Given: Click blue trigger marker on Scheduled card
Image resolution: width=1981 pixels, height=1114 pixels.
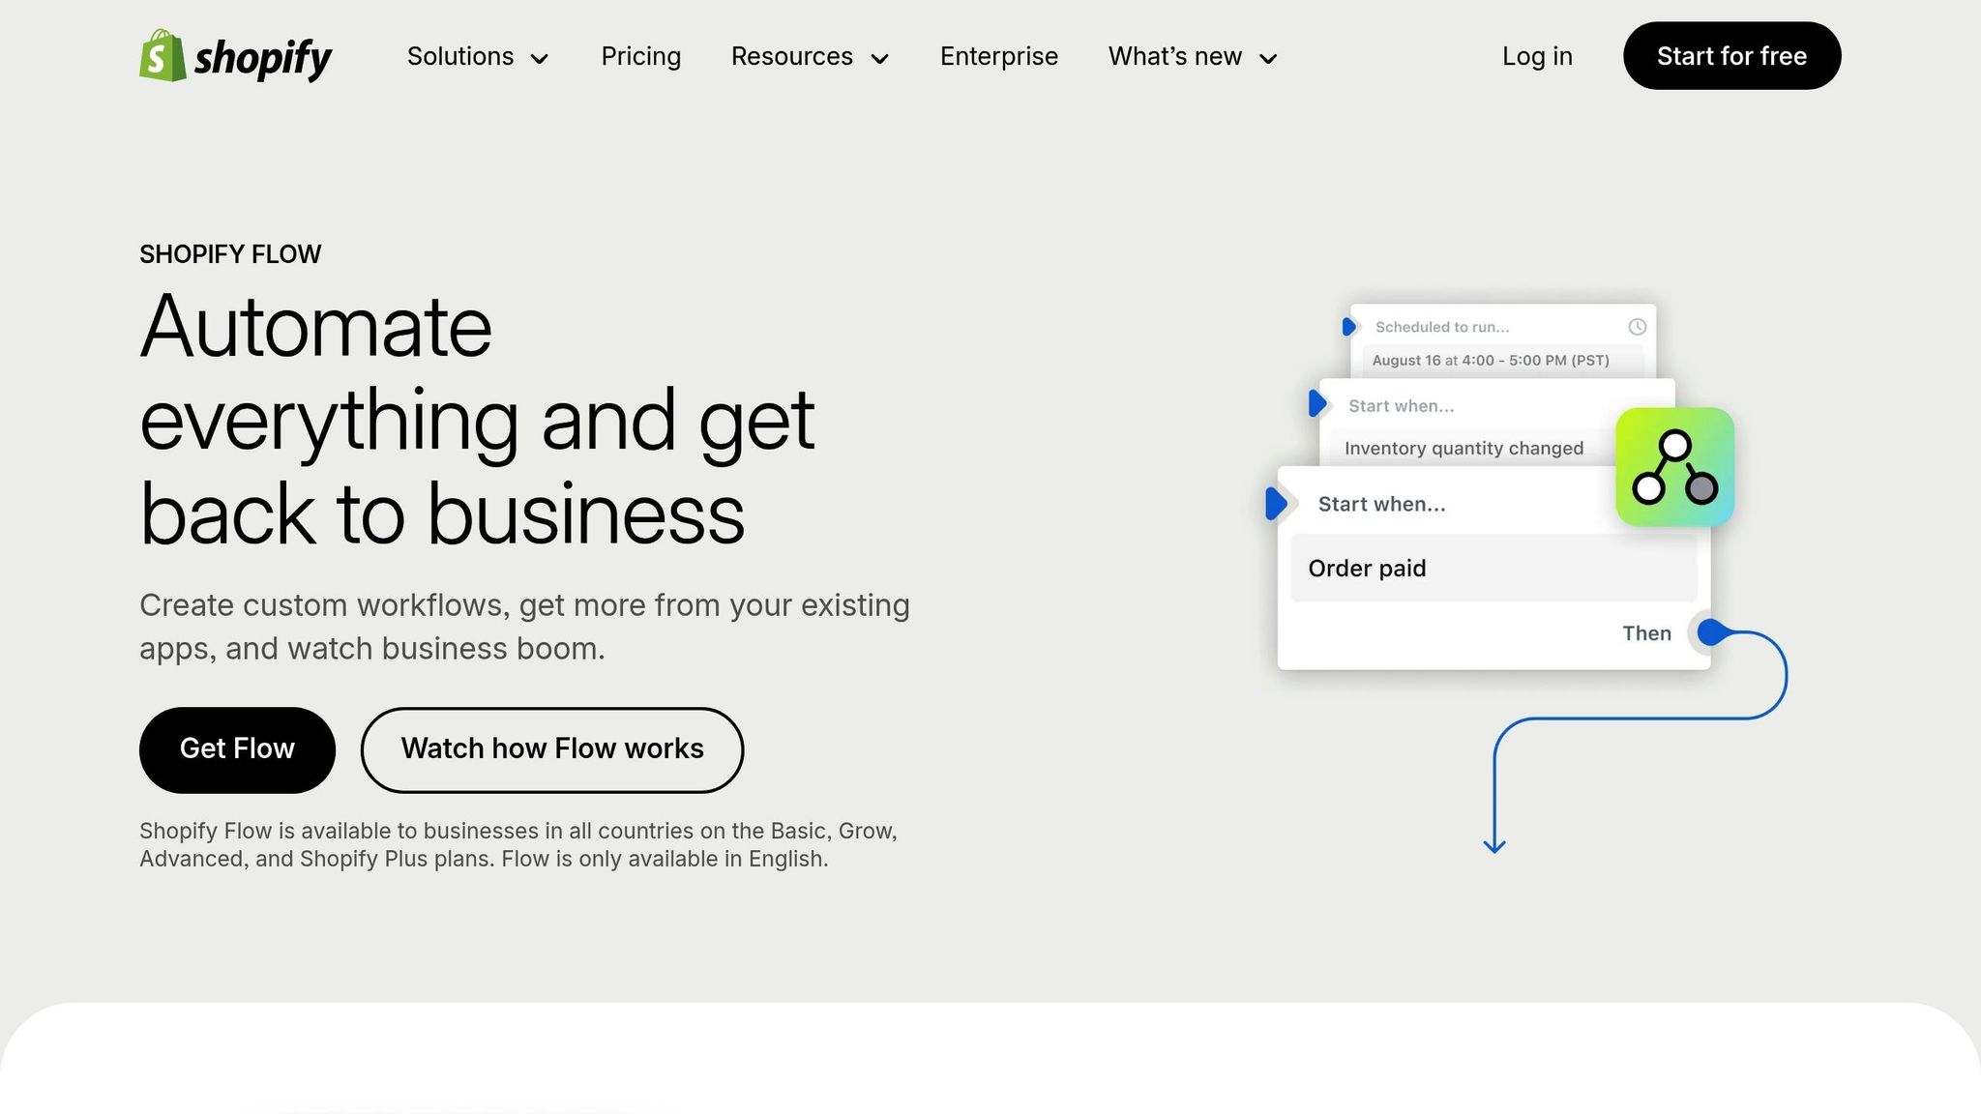Looking at the screenshot, I should [x=1348, y=327].
